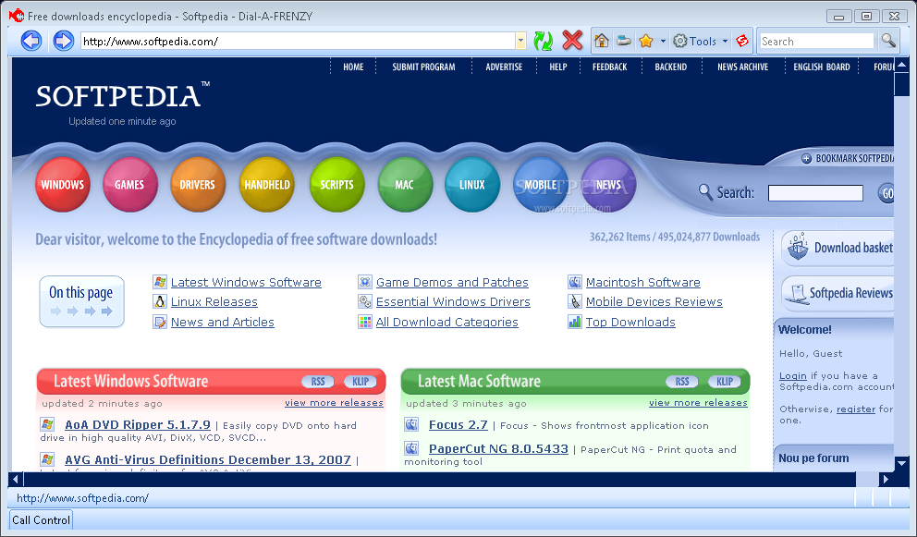Open the All Download Categories link

(446, 323)
